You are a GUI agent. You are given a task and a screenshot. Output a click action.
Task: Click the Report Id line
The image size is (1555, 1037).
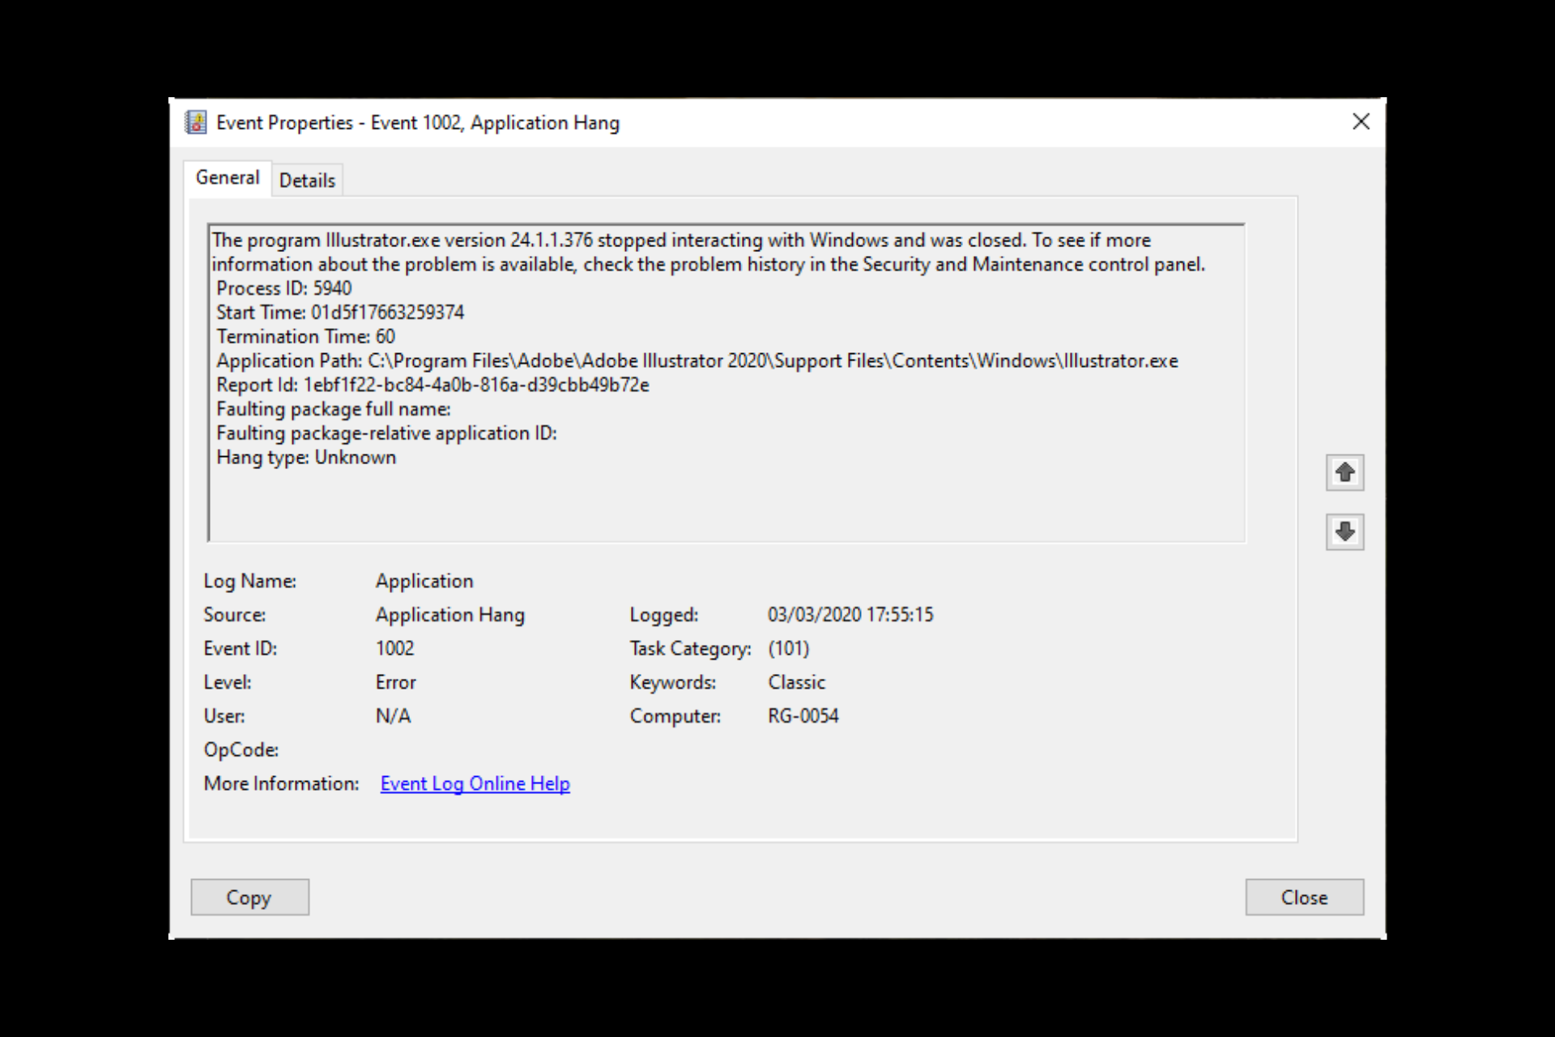[432, 386]
